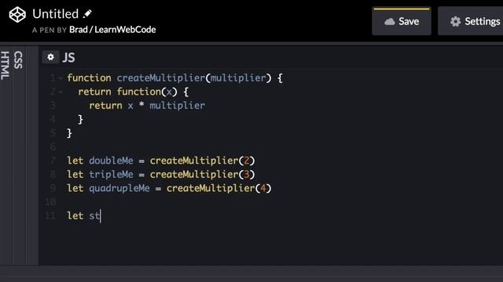Open JS editor settings gear
Screen dimensions: 503x282
(x=50, y=57)
